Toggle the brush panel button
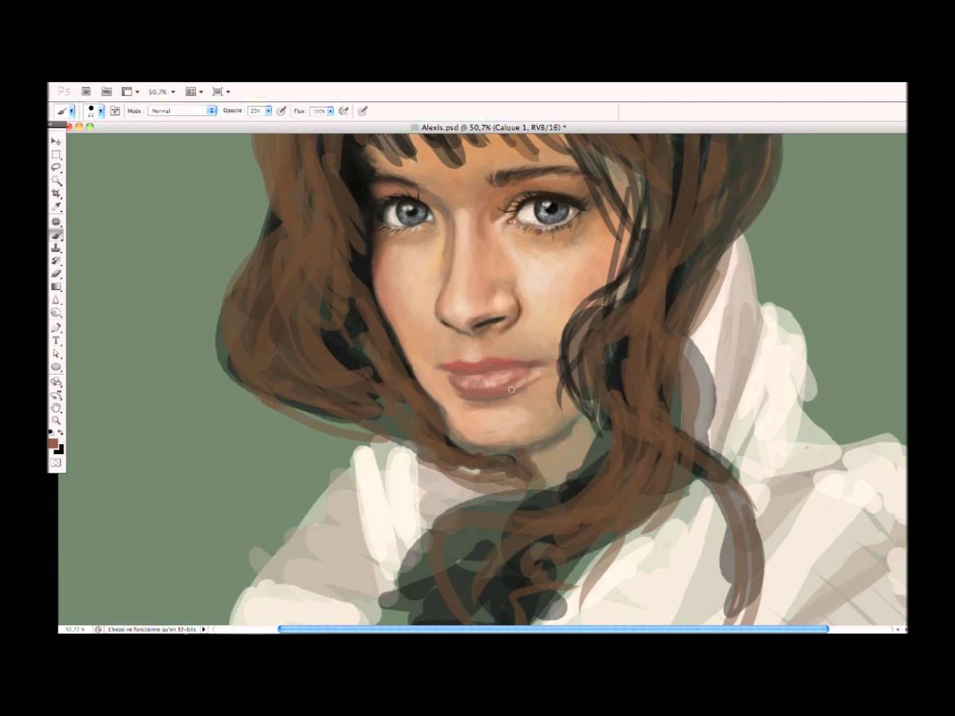 [x=115, y=111]
